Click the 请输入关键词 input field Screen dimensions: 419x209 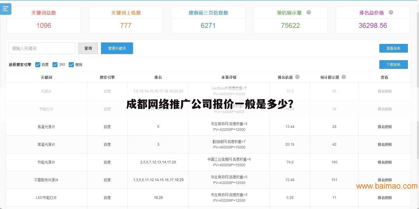coord(42,48)
